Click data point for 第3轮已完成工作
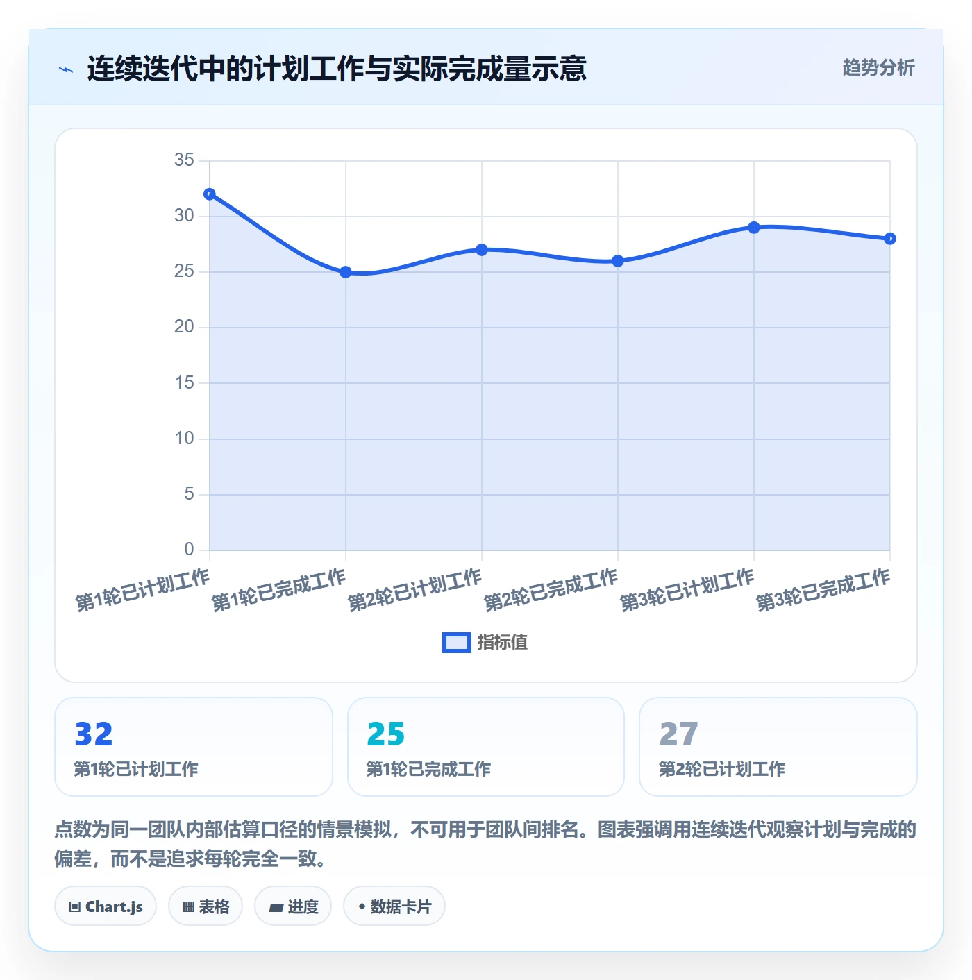Image resolution: width=972 pixels, height=980 pixels. (890, 239)
